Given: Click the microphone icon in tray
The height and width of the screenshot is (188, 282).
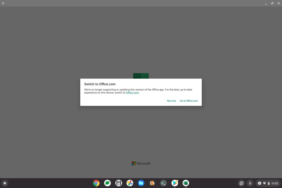Looking at the screenshot, I should pos(250,183).
